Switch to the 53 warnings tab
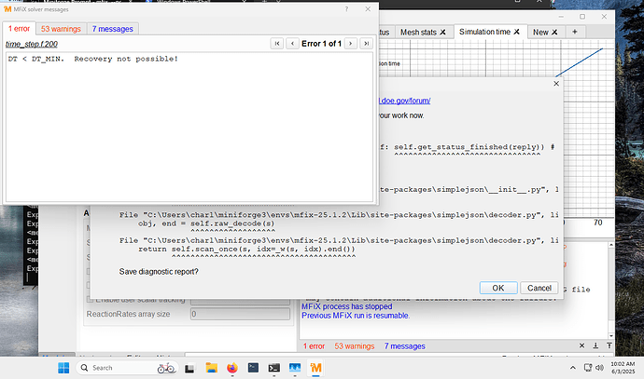This screenshot has width=644, height=379. (61, 29)
